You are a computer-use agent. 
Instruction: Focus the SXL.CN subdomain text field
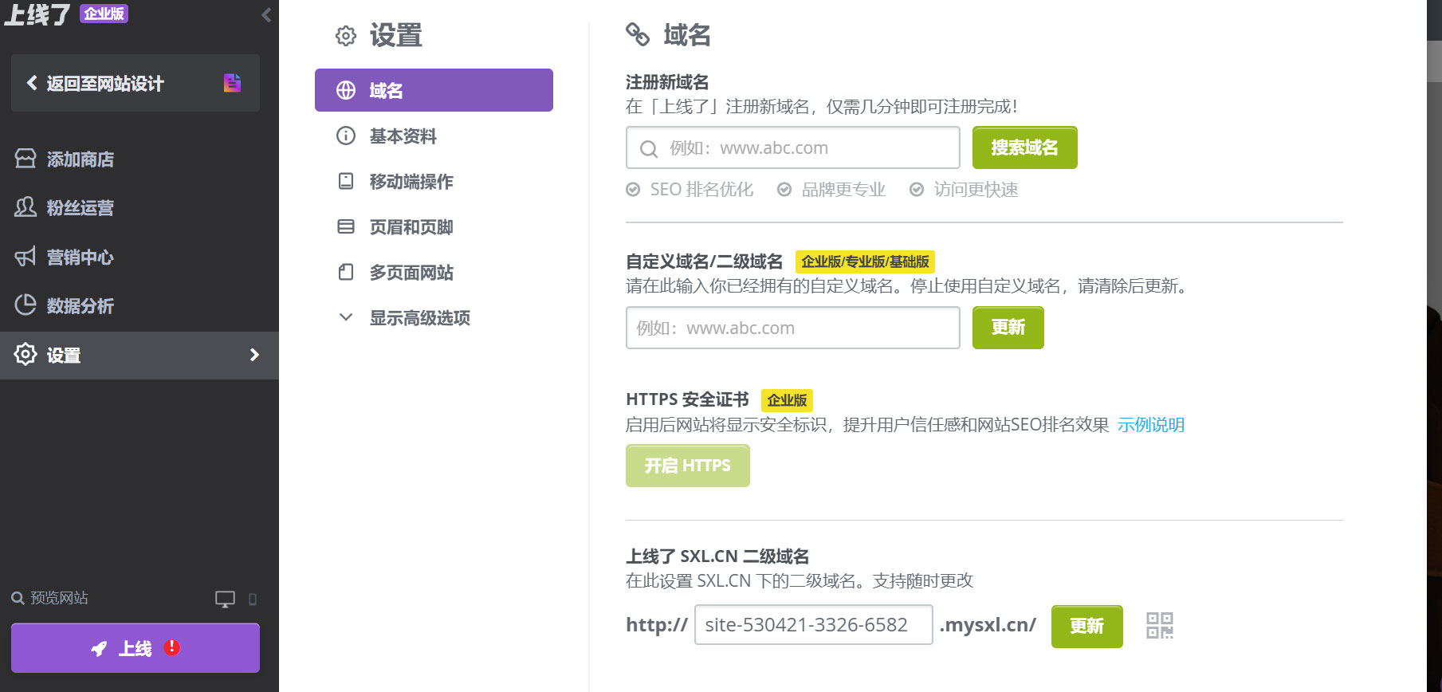pos(813,625)
